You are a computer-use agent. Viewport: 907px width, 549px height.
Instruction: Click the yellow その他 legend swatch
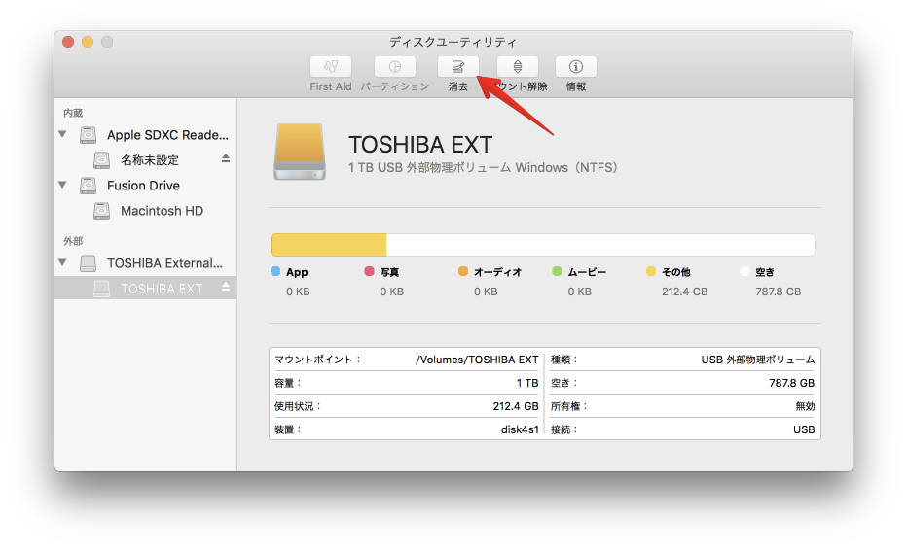point(651,271)
